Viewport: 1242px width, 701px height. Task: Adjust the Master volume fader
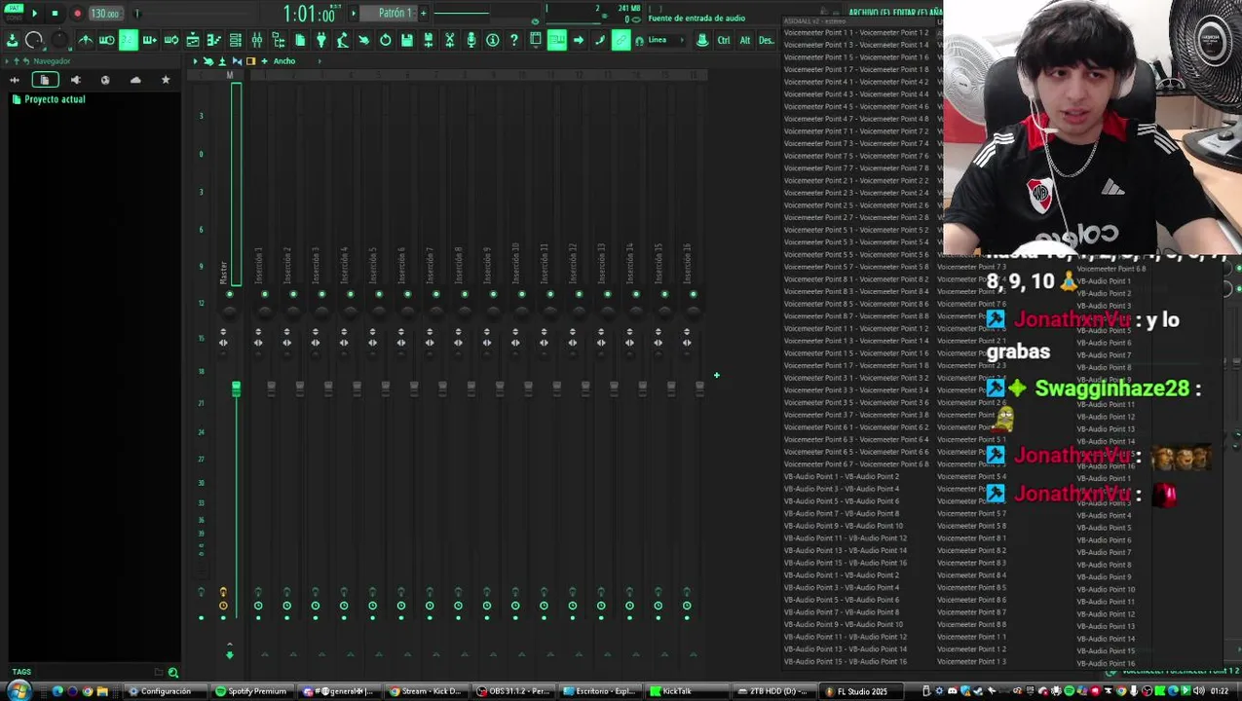[x=236, y=388]
